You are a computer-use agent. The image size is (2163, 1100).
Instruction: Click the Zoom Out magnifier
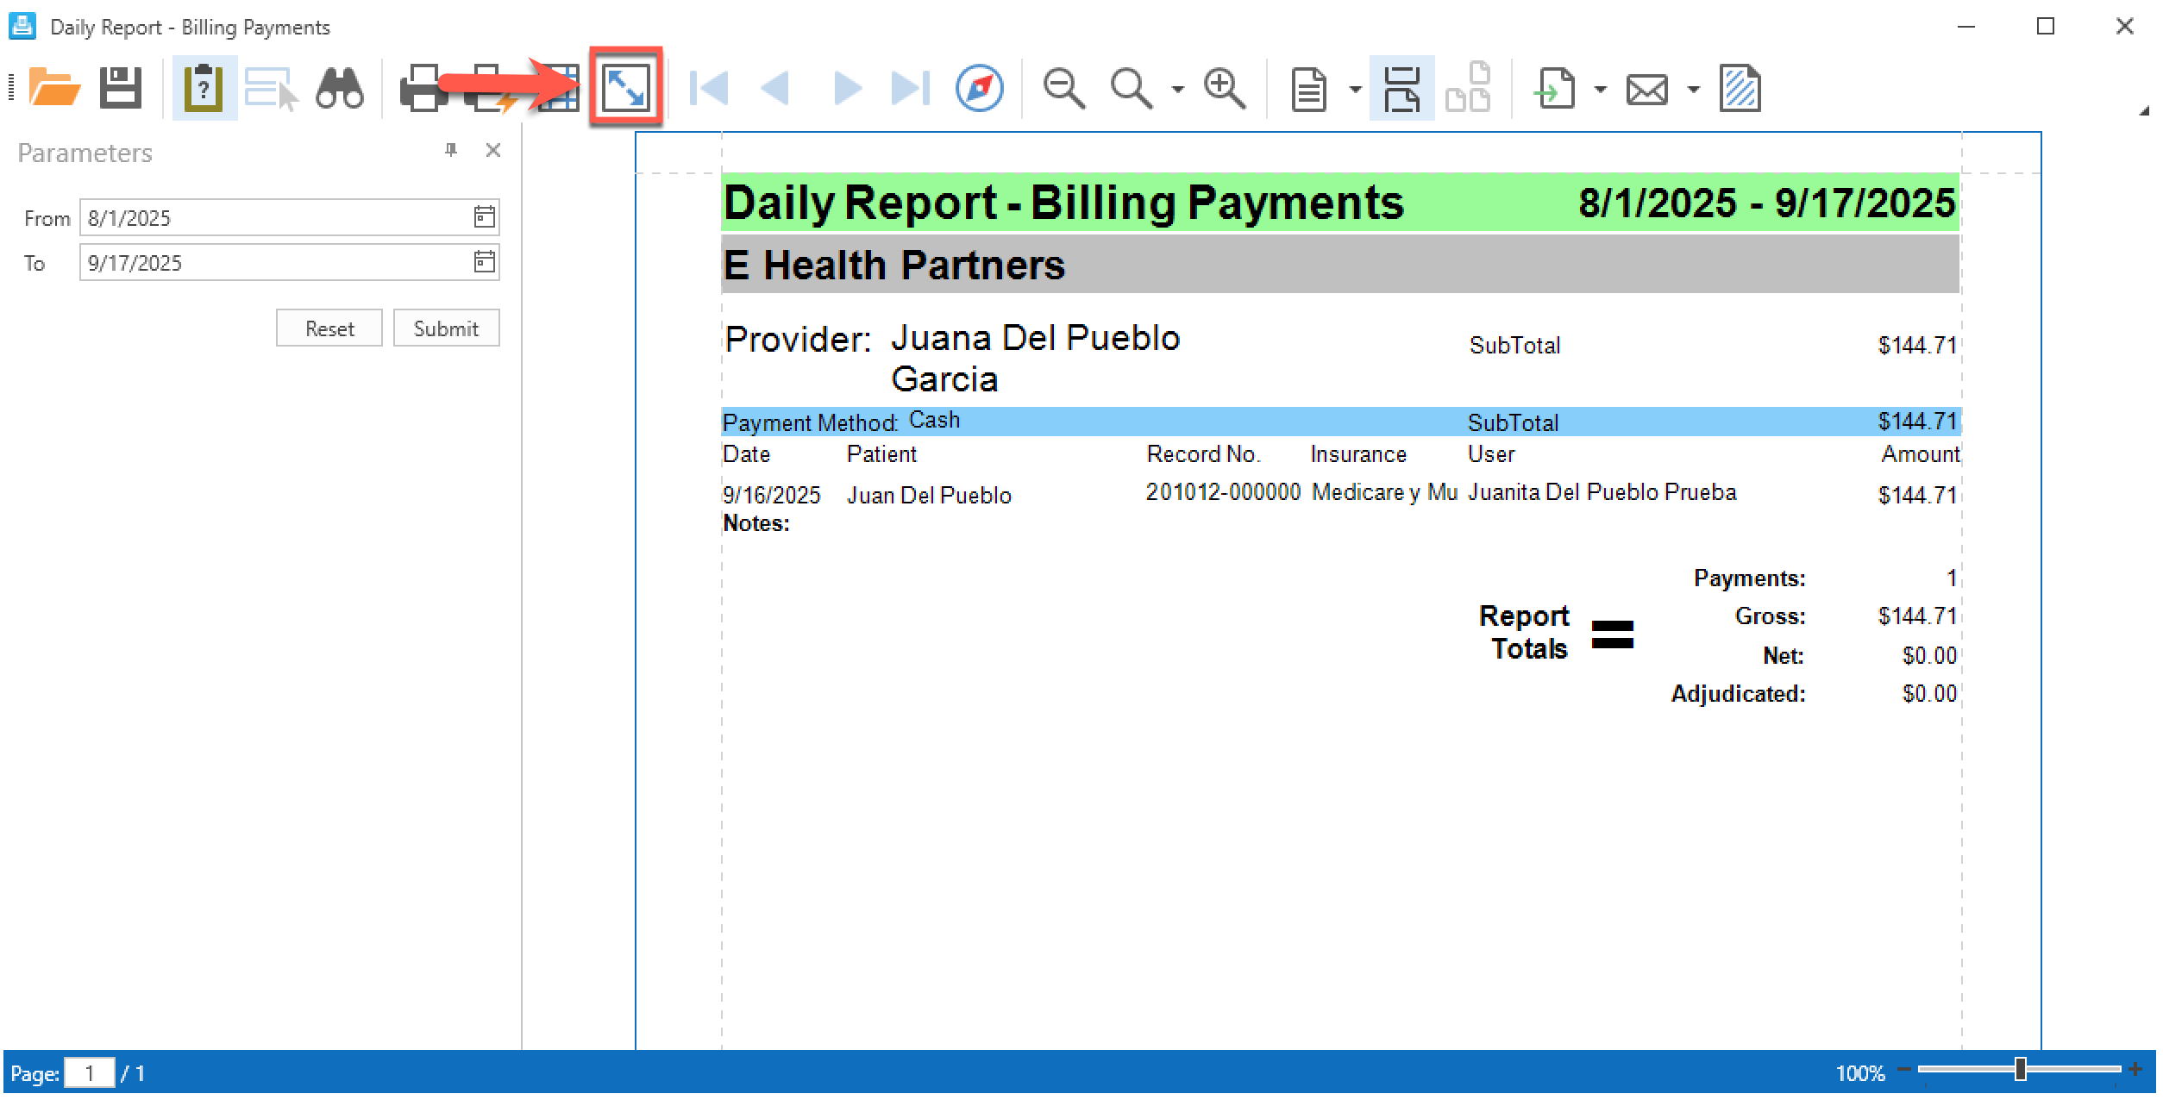1063,88
